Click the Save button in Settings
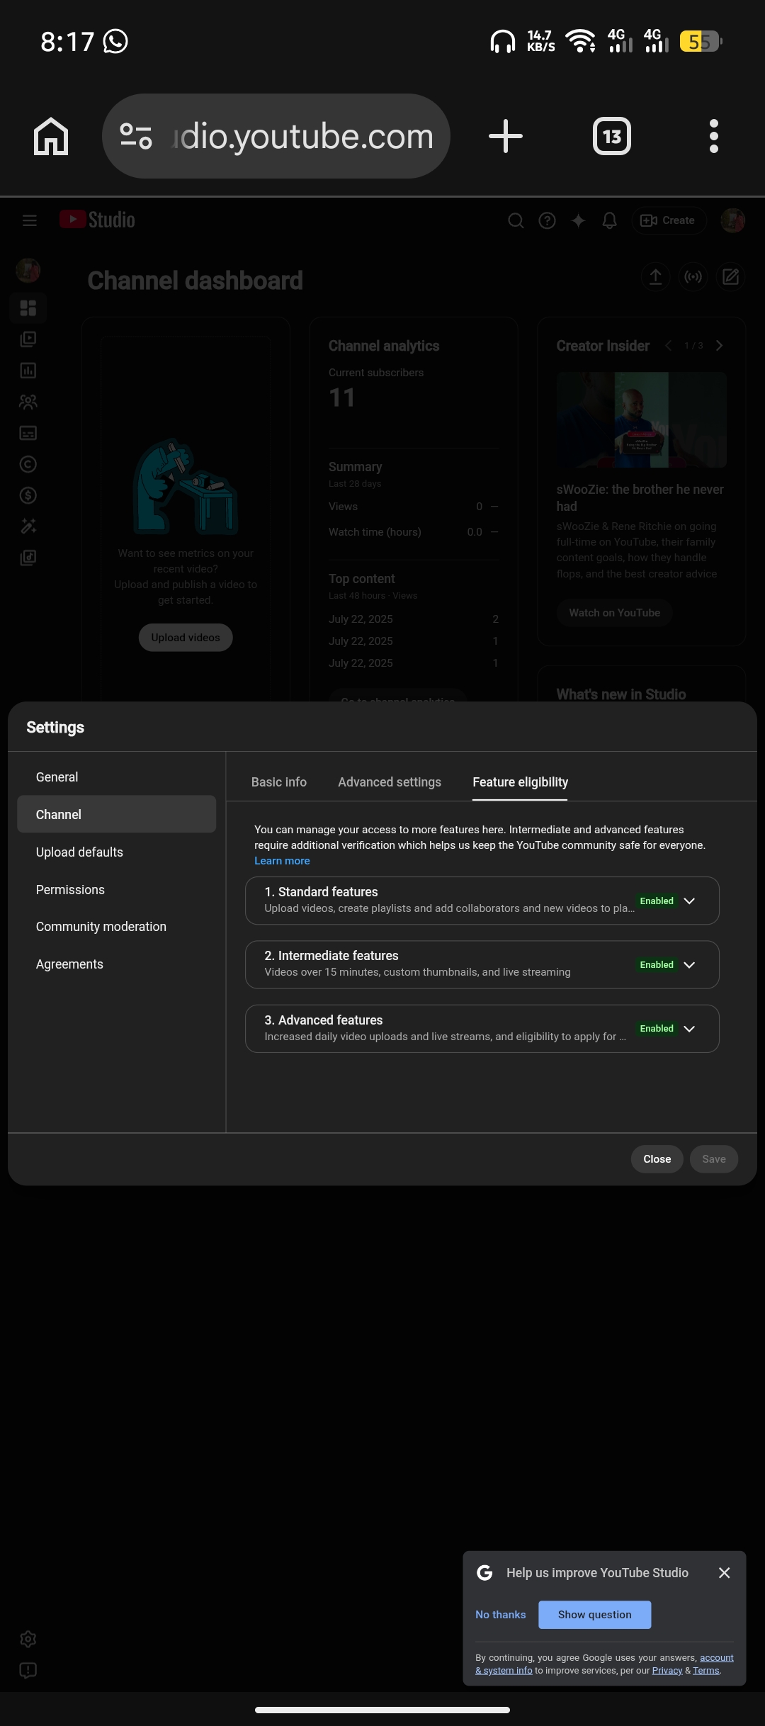The image size is (765, 1726). (x=714, y=1159)
